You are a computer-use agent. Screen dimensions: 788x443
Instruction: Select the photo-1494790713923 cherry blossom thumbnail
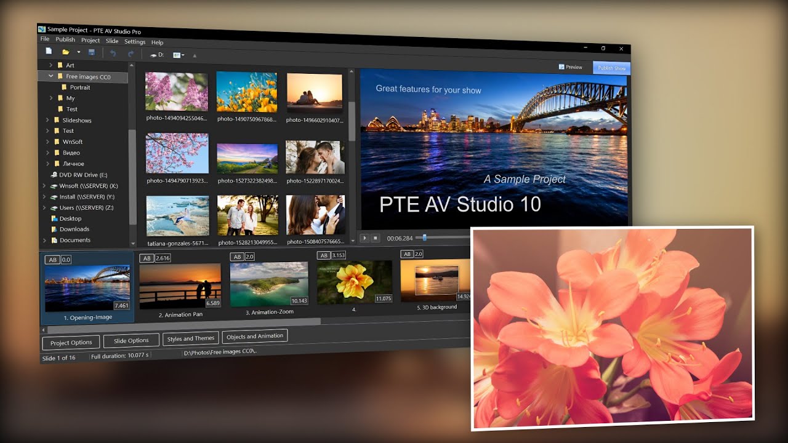point(177,154)
